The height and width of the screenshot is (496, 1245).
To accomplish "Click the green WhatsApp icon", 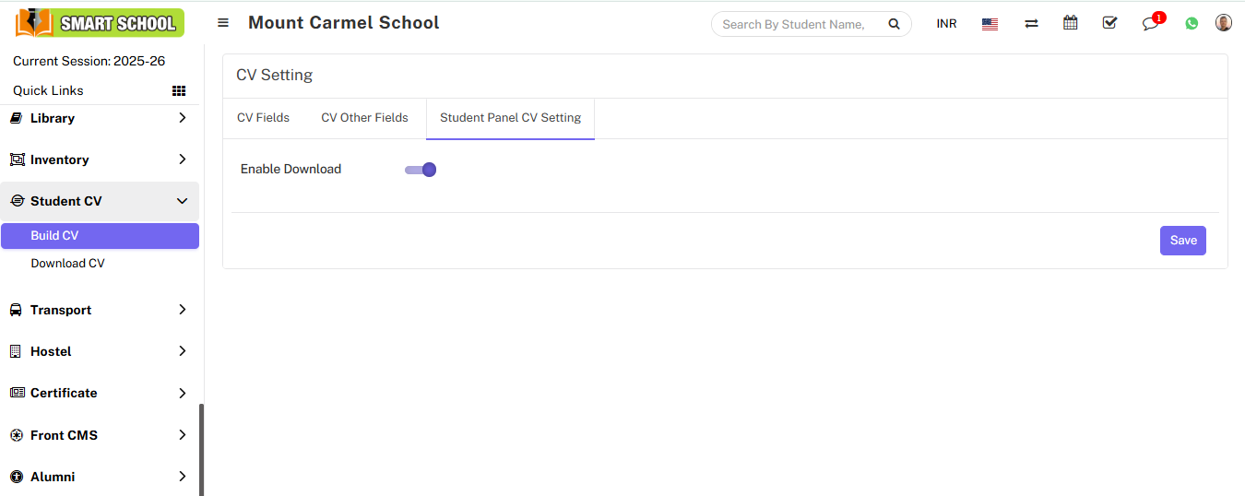I will [1192, 24].
